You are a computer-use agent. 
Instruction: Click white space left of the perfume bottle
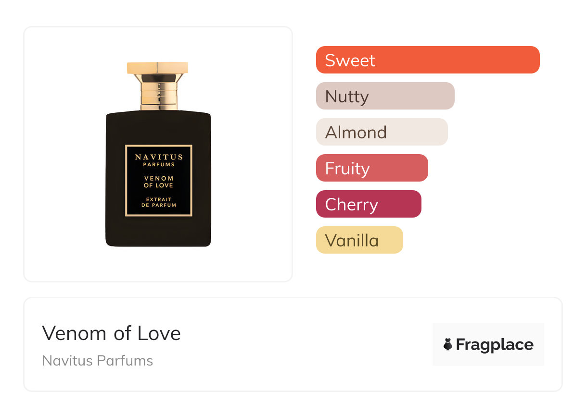(63, 154)
